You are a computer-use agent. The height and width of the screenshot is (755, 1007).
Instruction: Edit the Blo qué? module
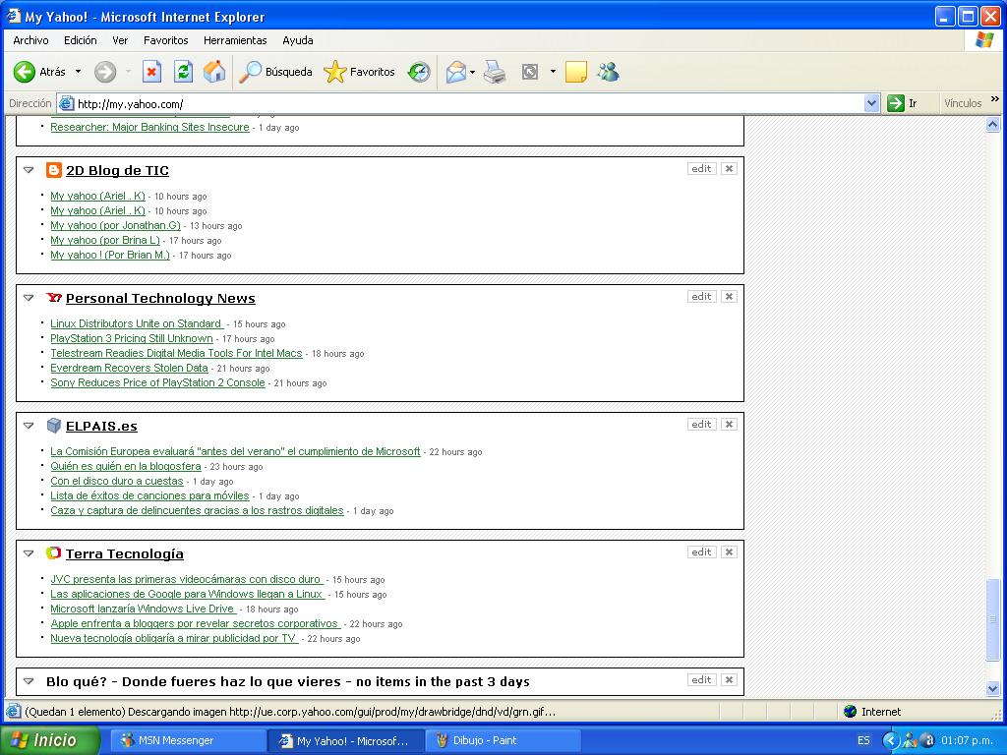(701, 680)
